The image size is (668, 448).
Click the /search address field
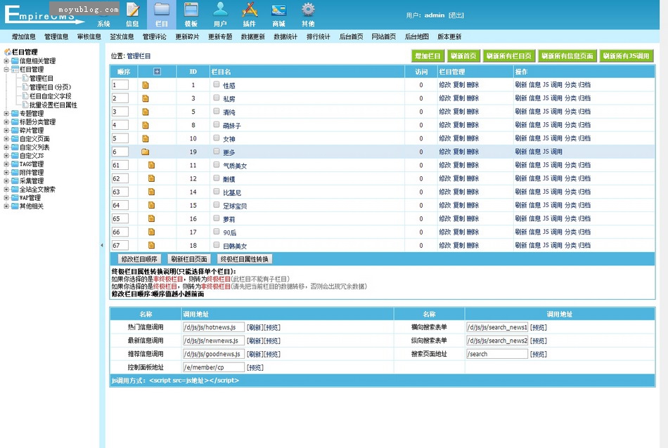(x=497, y=354)
